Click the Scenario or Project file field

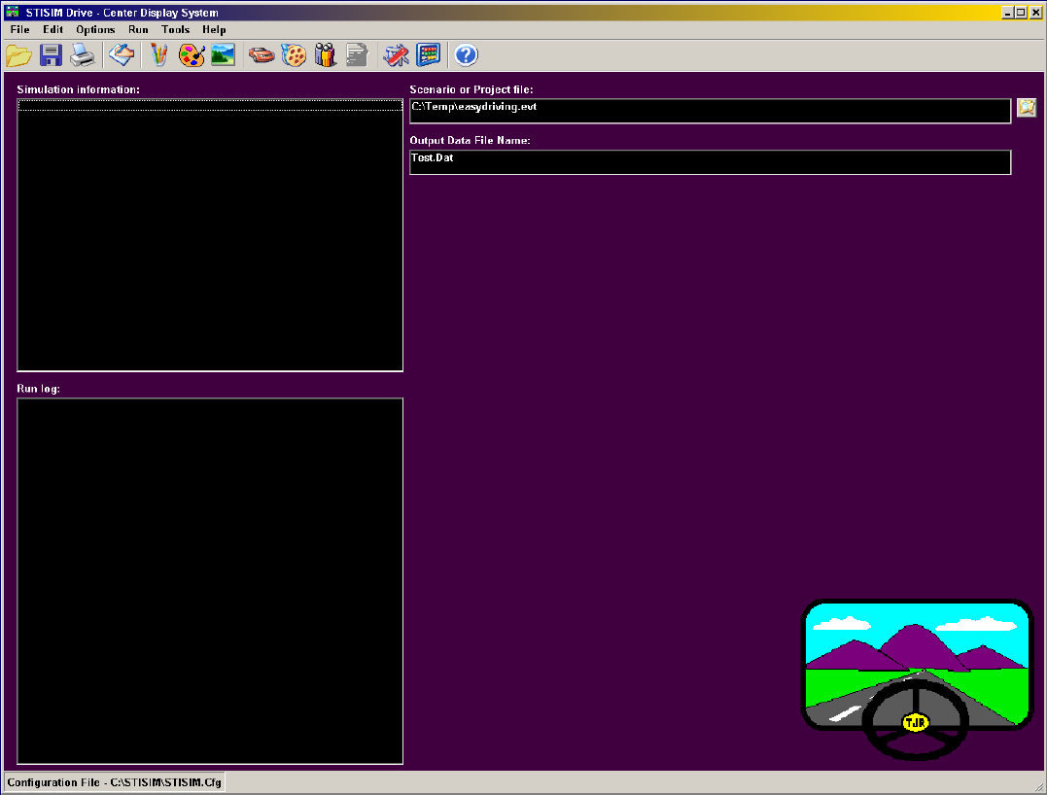[x=711, y=112]
